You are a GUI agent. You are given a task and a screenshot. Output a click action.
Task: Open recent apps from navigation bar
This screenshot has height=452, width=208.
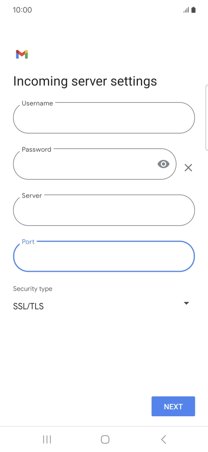tap(47, 439)
